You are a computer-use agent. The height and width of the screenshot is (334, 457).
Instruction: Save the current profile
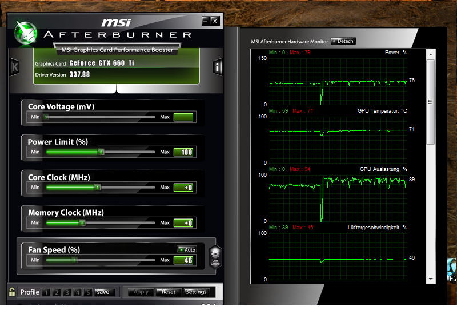point(105,292)
